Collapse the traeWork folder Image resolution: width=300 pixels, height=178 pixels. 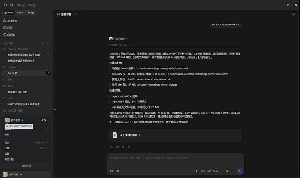[11, 67]
